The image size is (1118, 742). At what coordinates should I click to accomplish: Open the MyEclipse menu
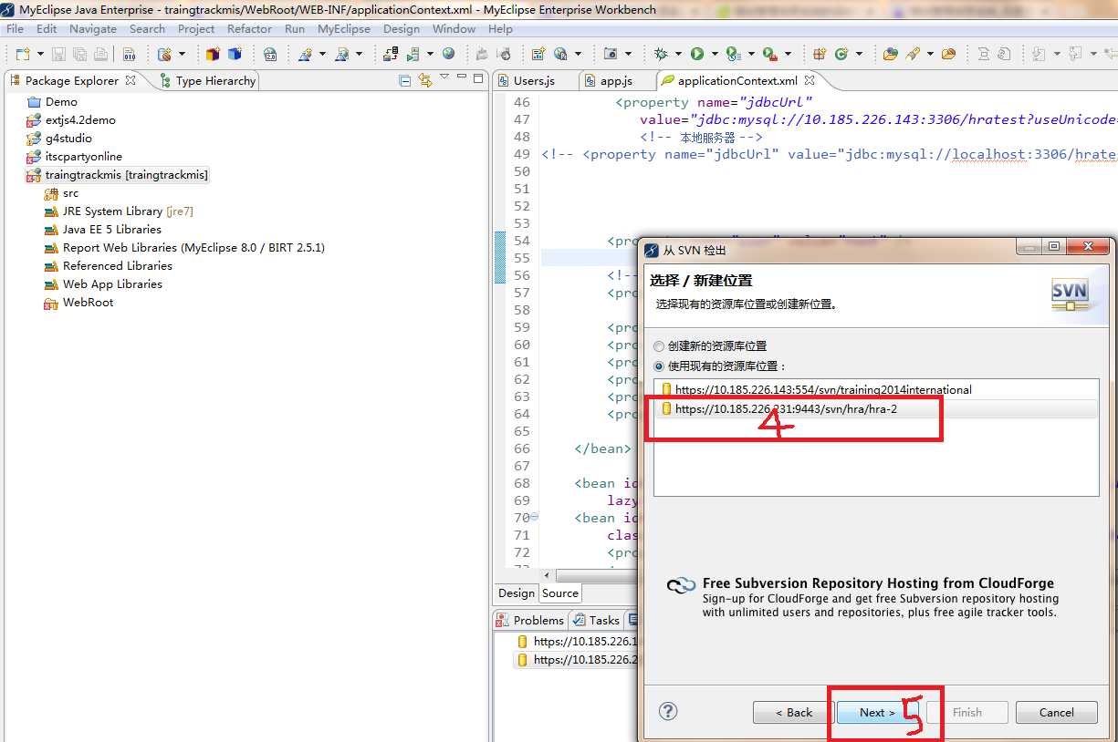coord(344,28)
